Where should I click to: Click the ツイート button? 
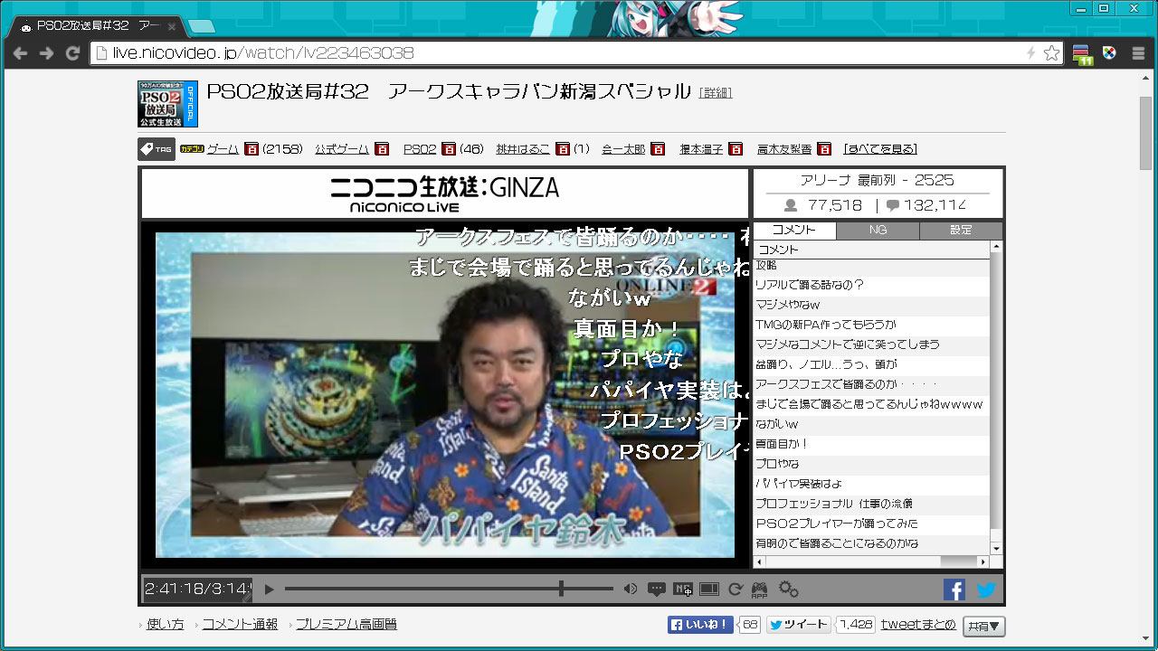click(799, 625)
